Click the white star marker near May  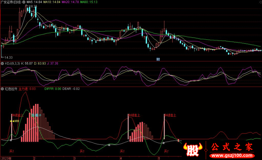coord(163,143)
